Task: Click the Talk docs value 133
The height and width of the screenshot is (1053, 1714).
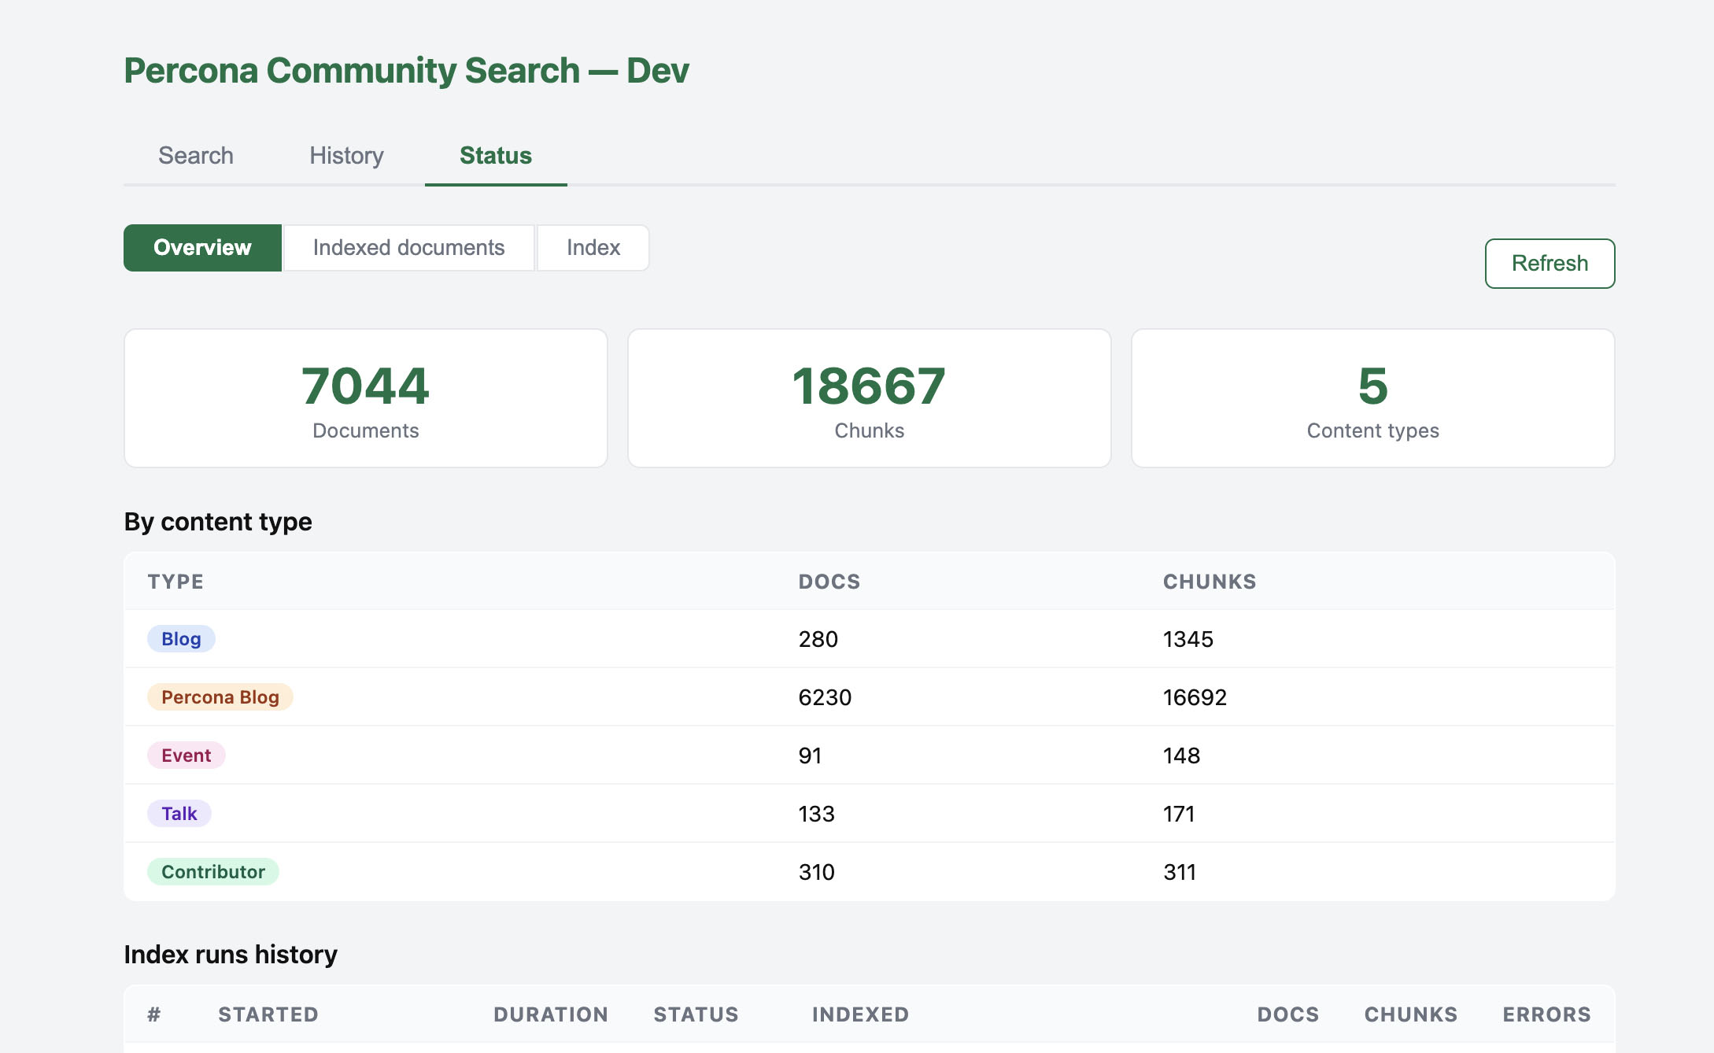Action: (817, 814)
